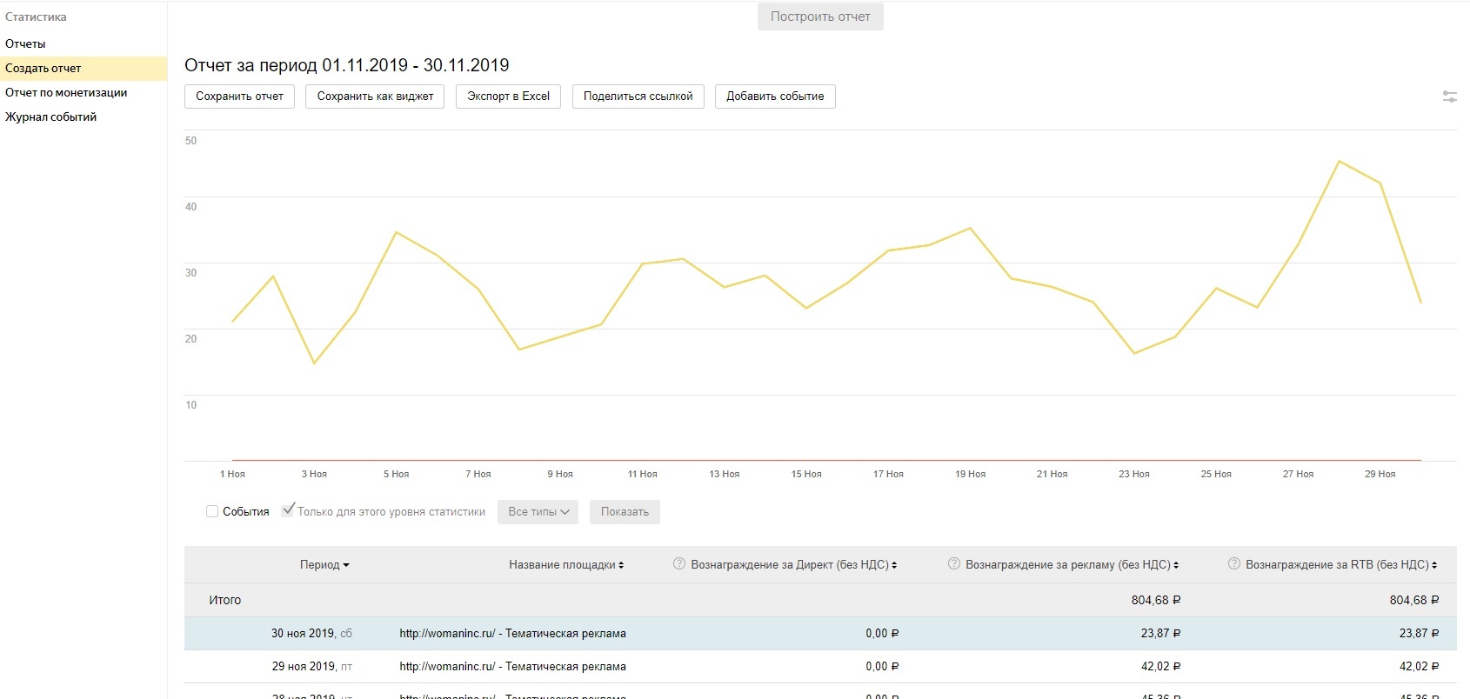Open Отчеты in the sidebar
Viewport: 1470px width, 699px height.
point(25,43)
